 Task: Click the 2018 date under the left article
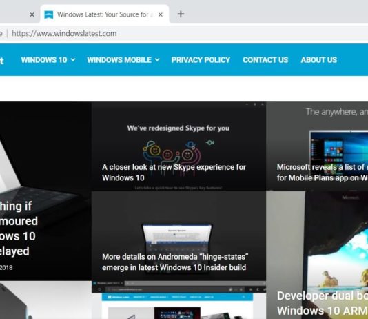6,267
